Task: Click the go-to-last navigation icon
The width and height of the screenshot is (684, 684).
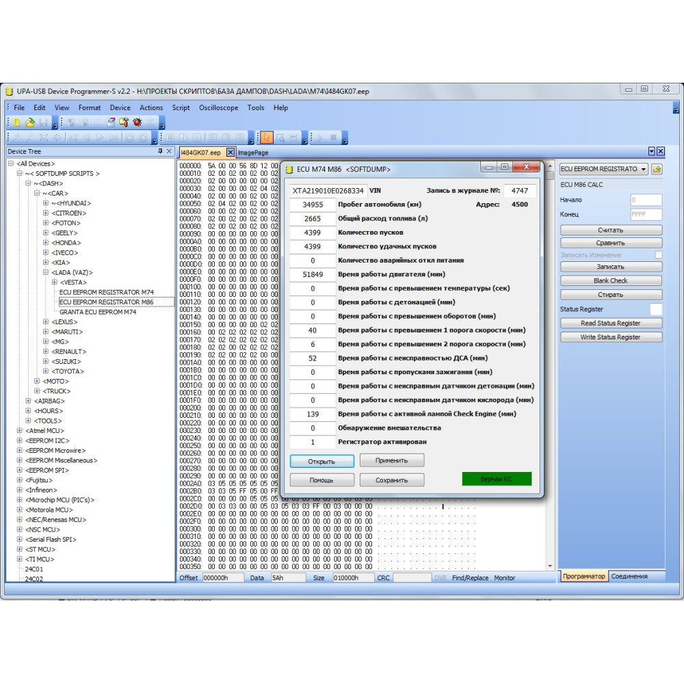Action: [114, 137]
